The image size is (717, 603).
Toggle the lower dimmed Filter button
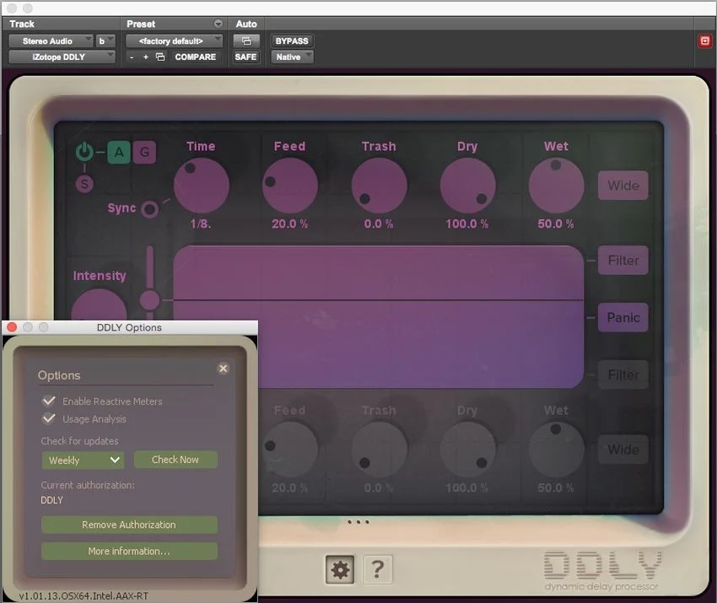623,375
